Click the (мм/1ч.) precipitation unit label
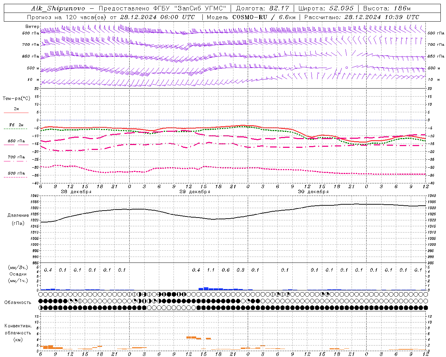The height and width of the screenshot is (357, 446). tap(18, 281)
